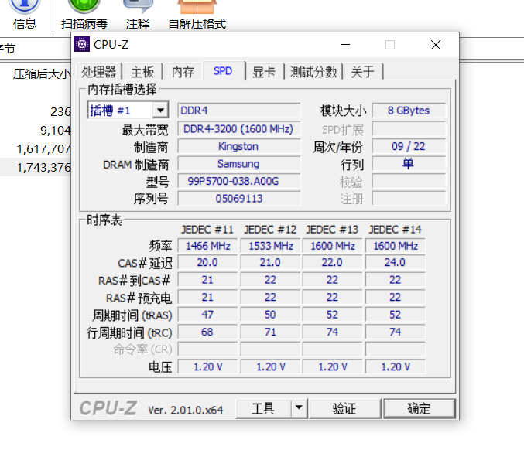The image size is (524, 450).
Task: Click the empty SPD扩展 field
Action: coord(409,129)
